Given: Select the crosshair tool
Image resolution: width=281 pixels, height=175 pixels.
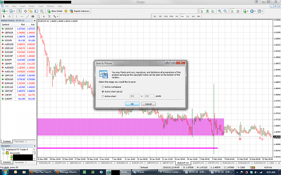Looking at the screenshot, I should pyautogui.click(x=9, y=17).
